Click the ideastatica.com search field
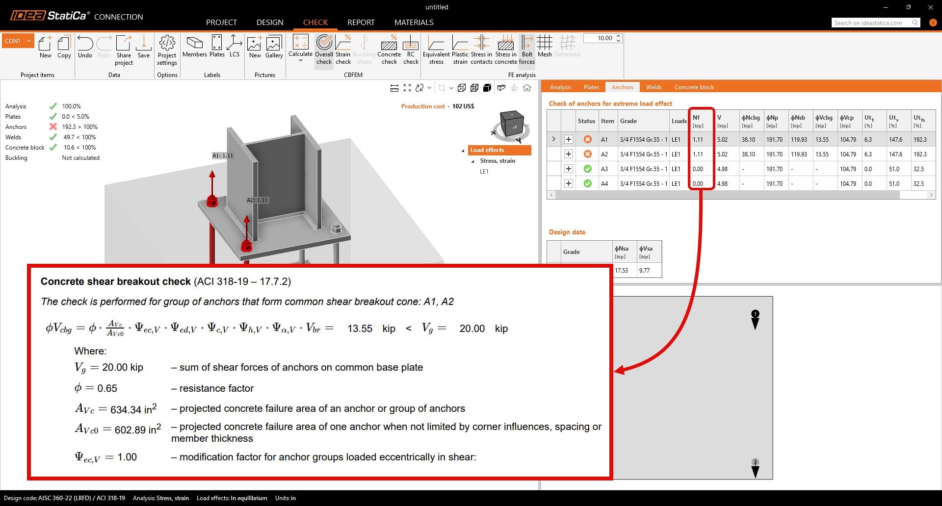 point(873,23)
